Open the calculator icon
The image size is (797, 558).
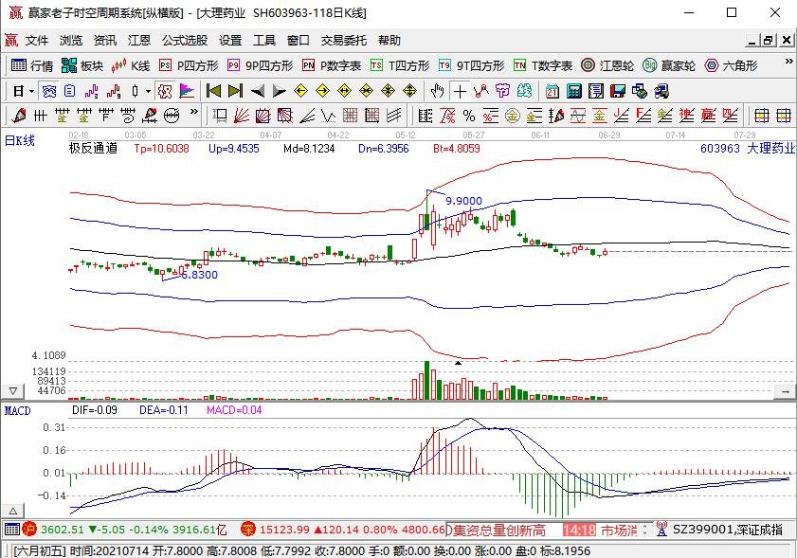[x=574, y=92]
